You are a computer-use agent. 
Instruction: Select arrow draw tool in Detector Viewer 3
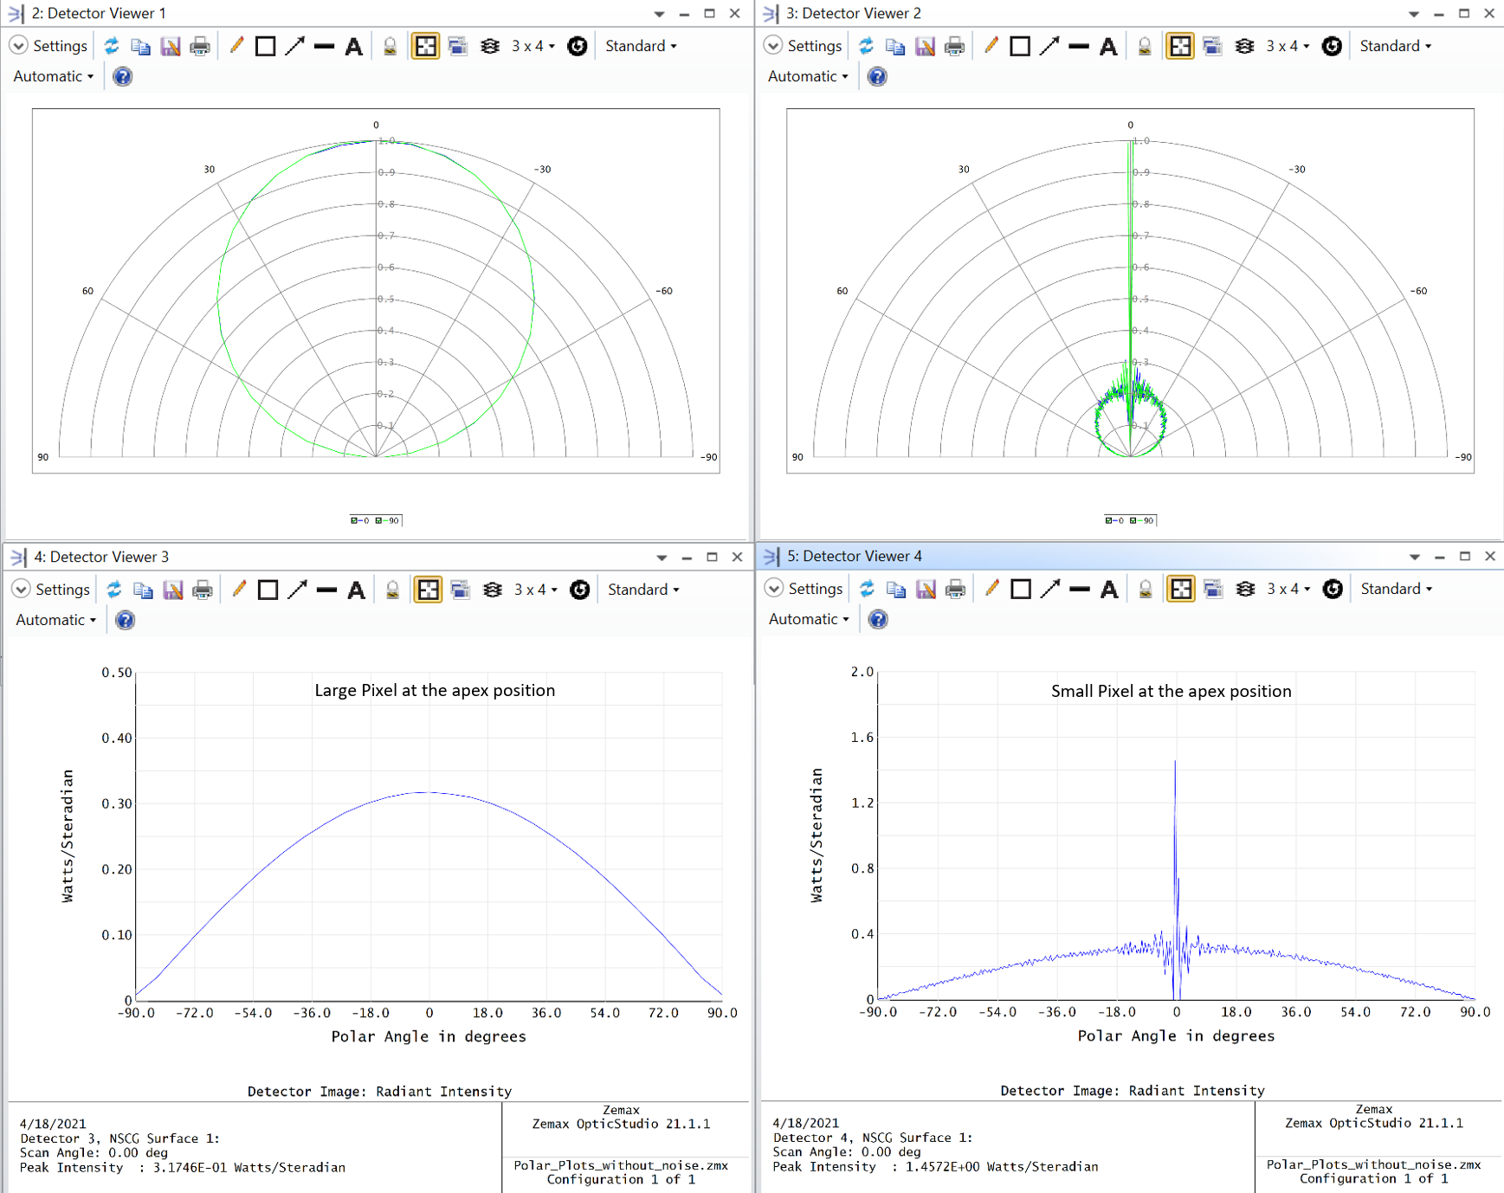pyautogui.click(x=298, y=590)
